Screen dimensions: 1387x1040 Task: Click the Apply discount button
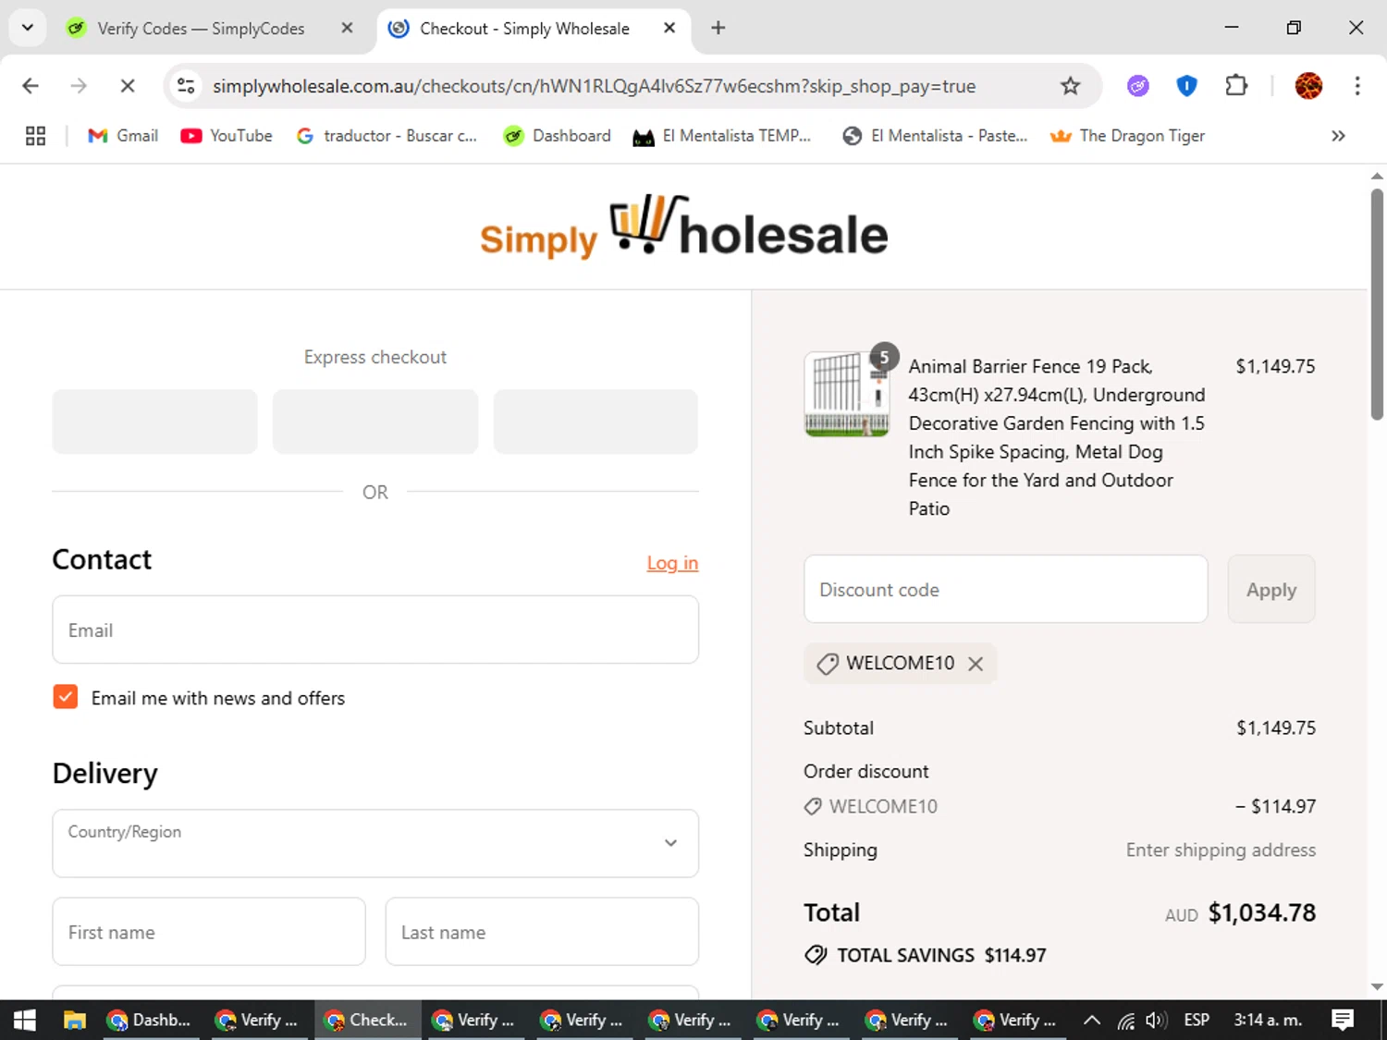[x=1271, y=589]
